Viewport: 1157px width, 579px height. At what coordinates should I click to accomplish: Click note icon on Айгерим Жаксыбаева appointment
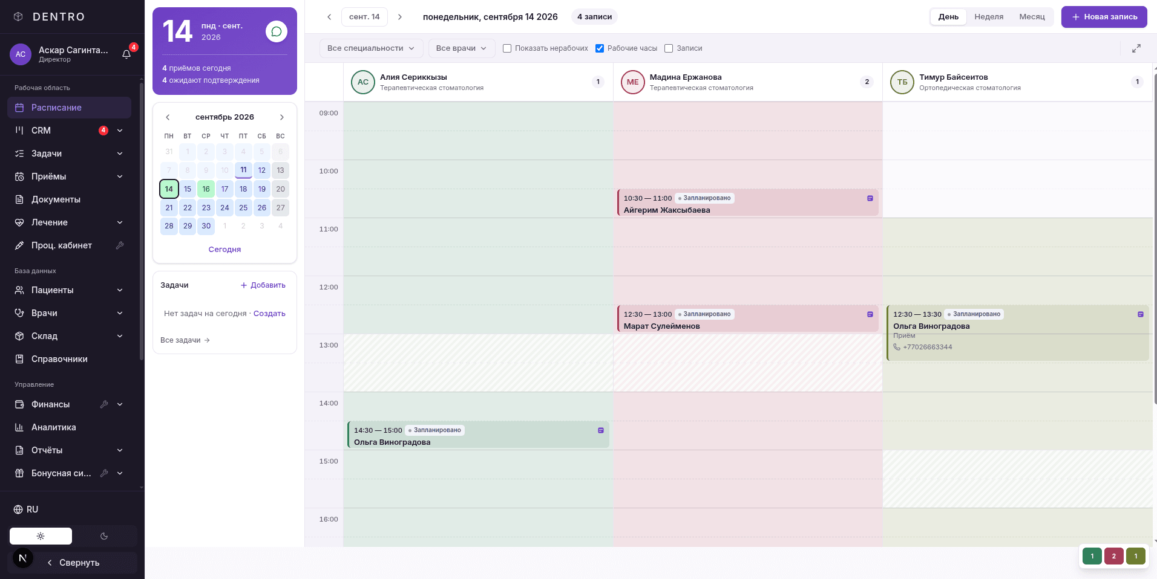click(x=870, y=198)
